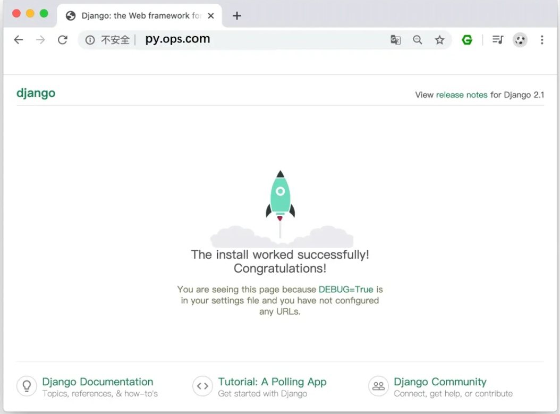Open a new browser tab
Screen dimensions: 560x414
coord(237,16)
